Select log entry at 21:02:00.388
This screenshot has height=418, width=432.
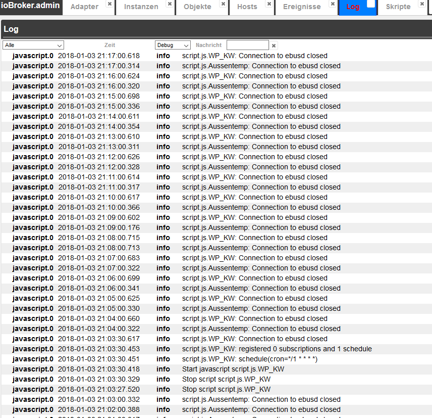coord(216,410)
